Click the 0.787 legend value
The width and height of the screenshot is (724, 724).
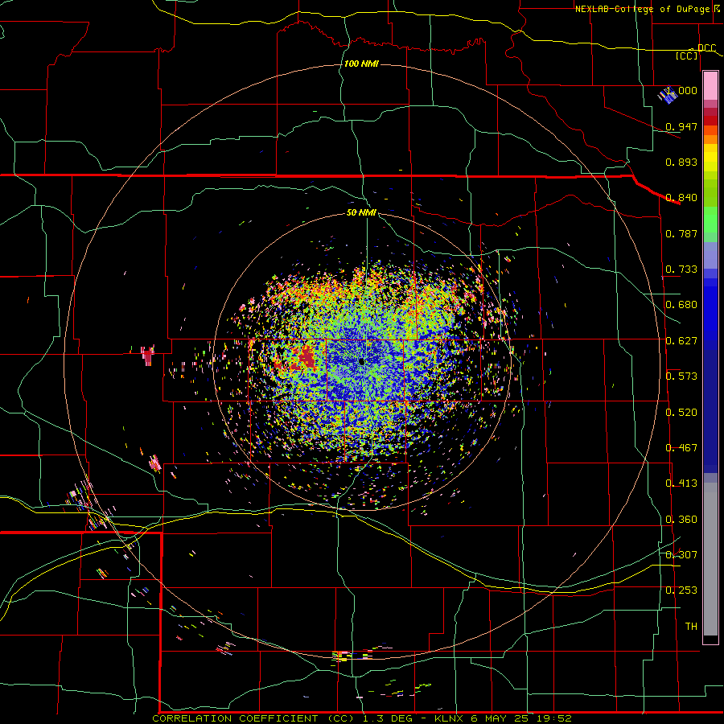coord(681,233)
